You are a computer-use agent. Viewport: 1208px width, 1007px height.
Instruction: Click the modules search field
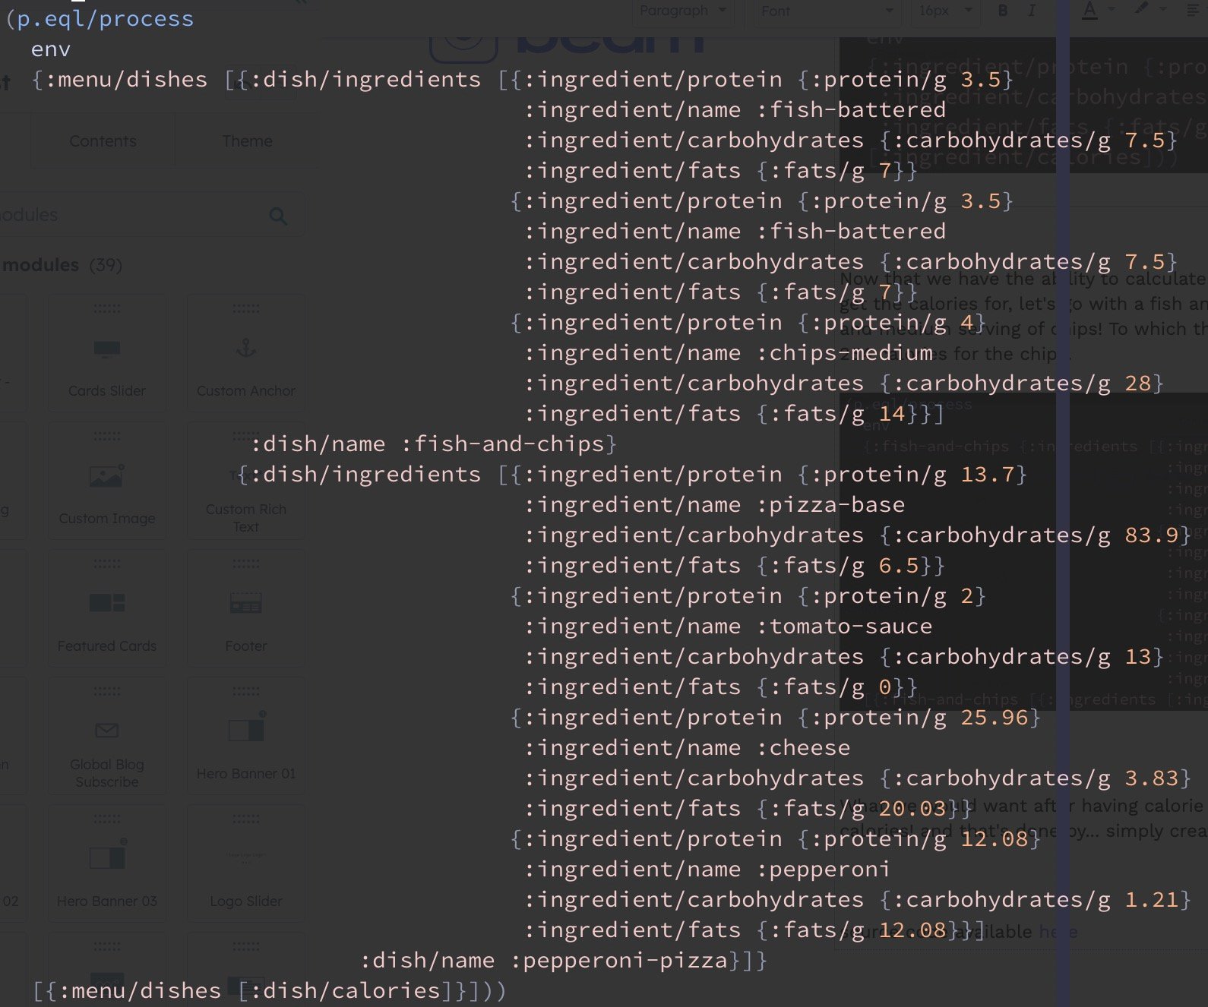pyautogui.click(x=152, y=216)
